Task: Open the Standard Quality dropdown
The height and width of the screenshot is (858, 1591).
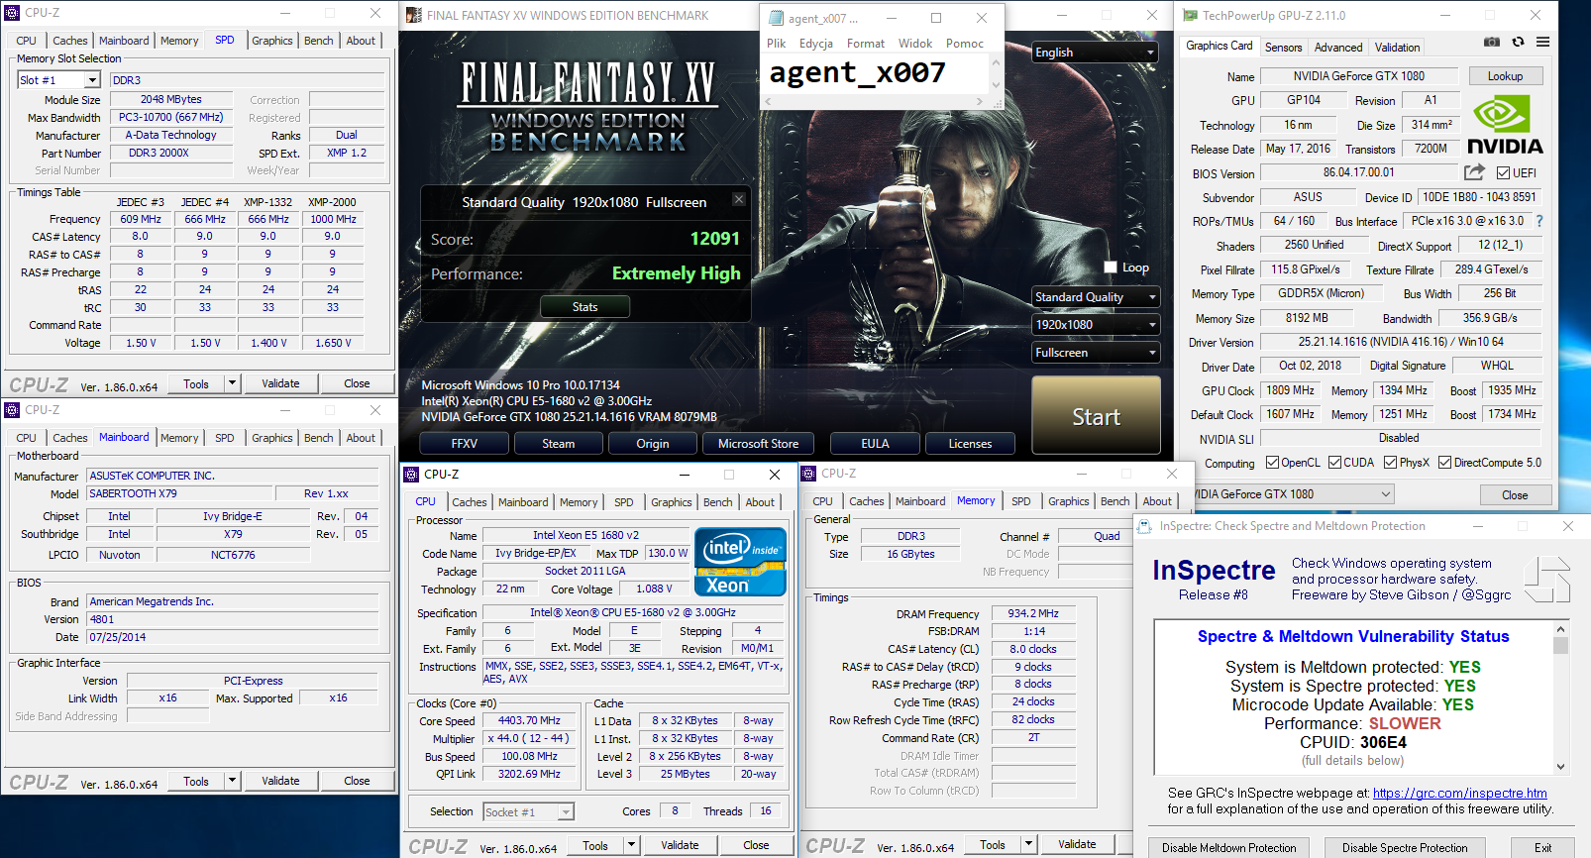Action: click(1096, 297)
